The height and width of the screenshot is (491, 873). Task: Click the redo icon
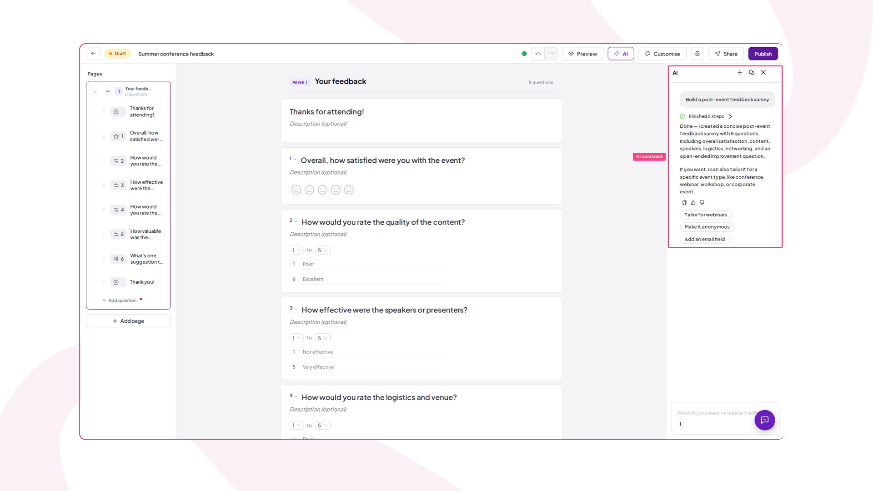pos(551,54)
